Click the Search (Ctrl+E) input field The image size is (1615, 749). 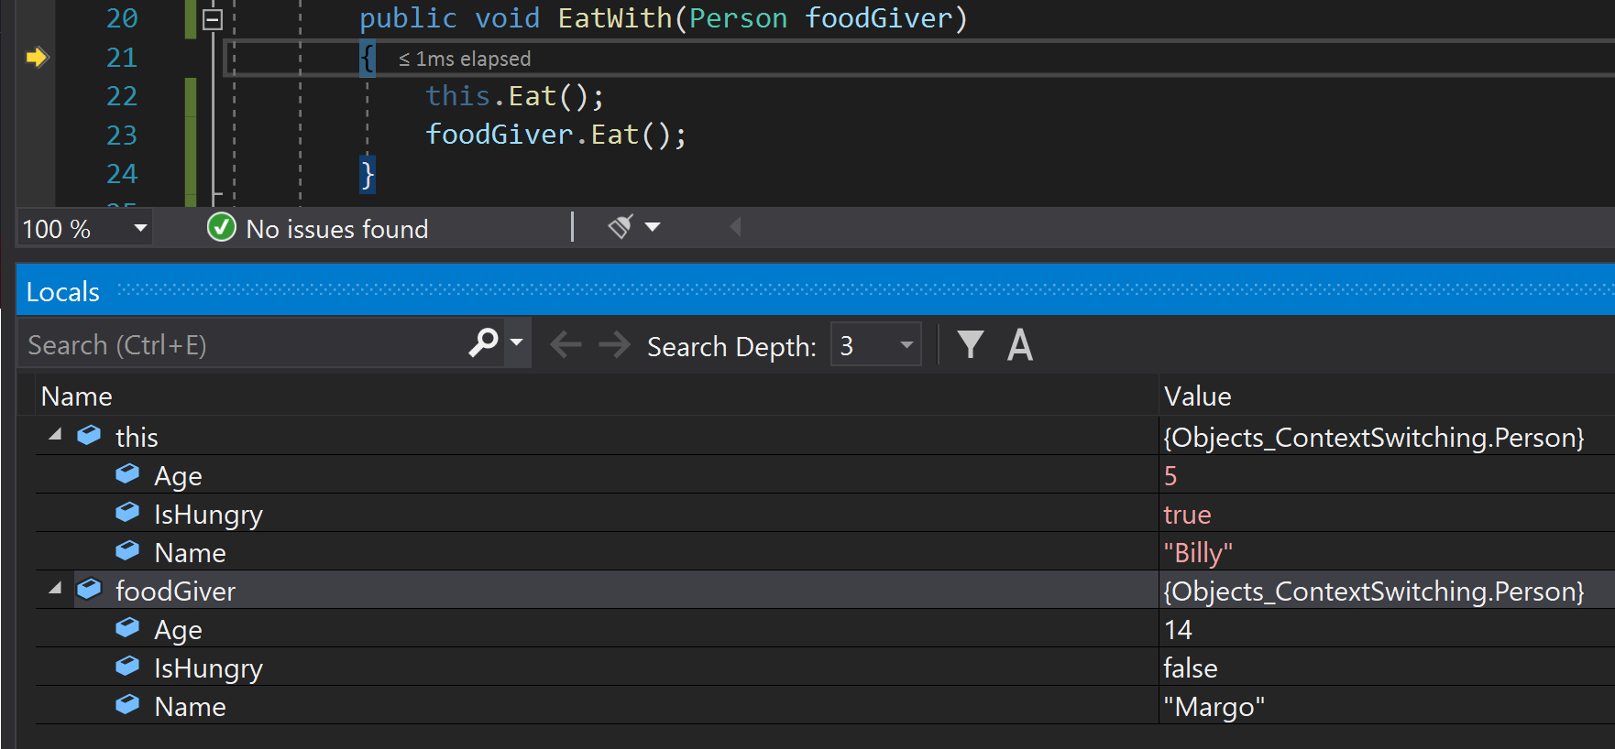coord(243,345)
